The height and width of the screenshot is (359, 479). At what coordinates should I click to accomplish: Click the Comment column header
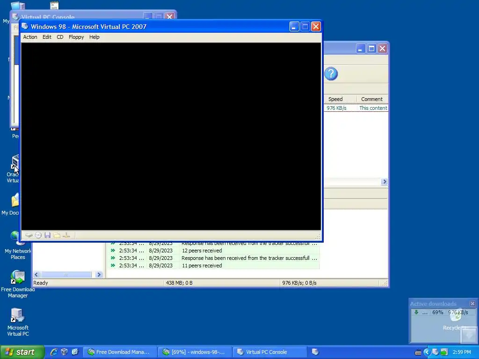(372, 99)
